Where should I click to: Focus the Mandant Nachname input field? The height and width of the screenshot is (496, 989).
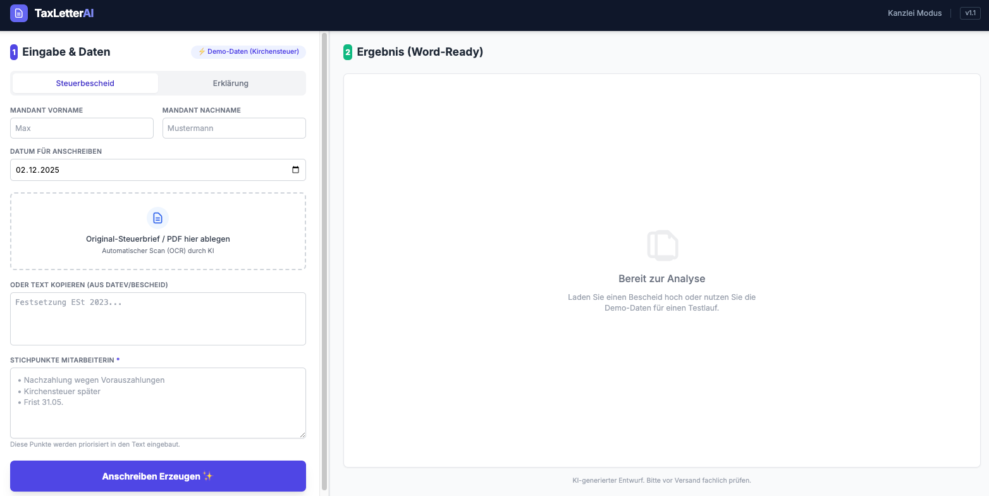(x=234, y=128)
